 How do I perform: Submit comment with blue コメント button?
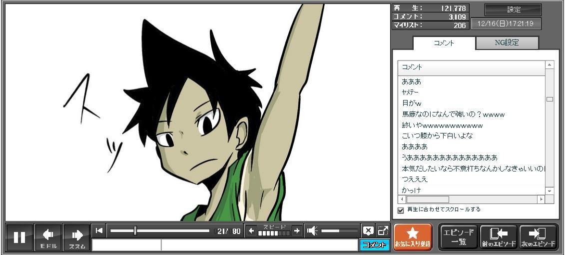[374, 245]
